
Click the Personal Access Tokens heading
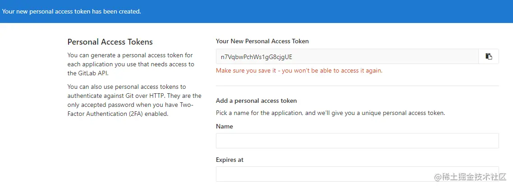[110, 42]
